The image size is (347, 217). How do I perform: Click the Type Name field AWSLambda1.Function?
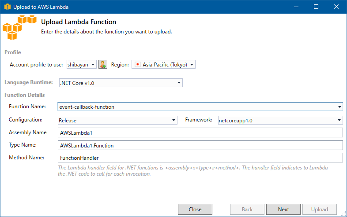tap(200, 145)
